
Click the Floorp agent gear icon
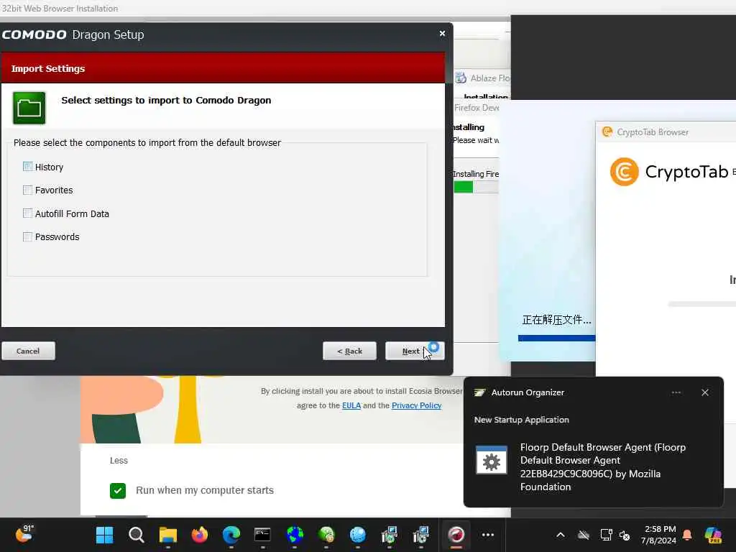(x=492, y=461)
